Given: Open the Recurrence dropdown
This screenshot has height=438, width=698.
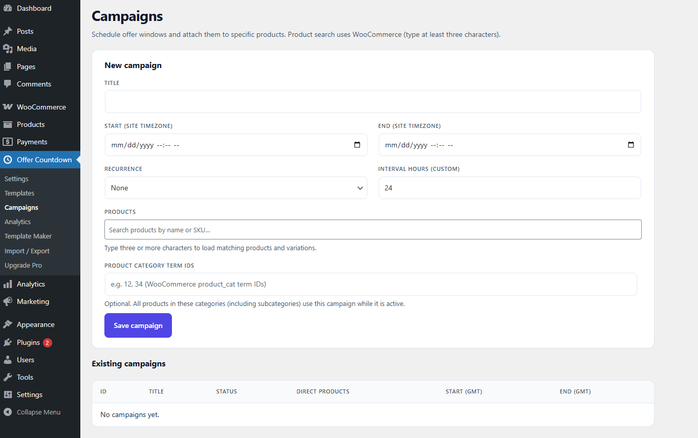Looking at the screenshot, I should coord(236,188).
